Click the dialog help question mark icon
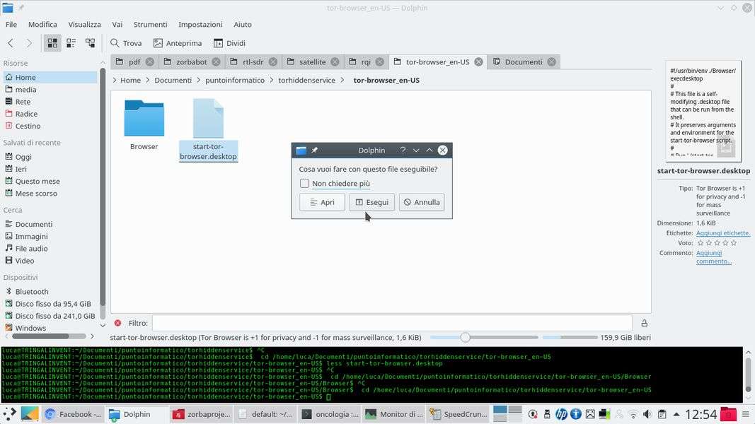 pyautogui.click(x=403, y=151)
